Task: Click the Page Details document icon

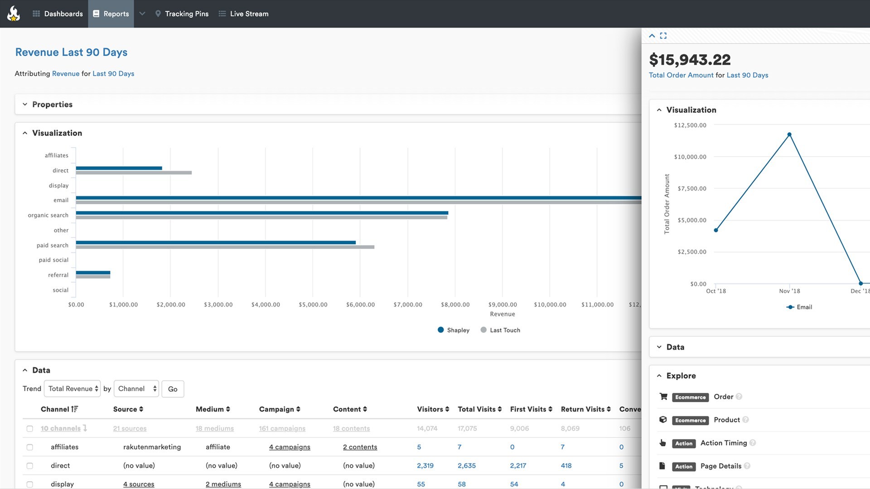Action: 662,466
